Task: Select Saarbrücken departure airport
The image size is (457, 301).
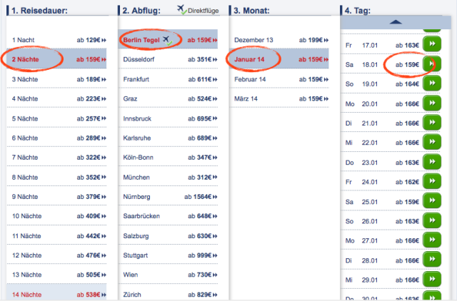Action: coord(168,216)
